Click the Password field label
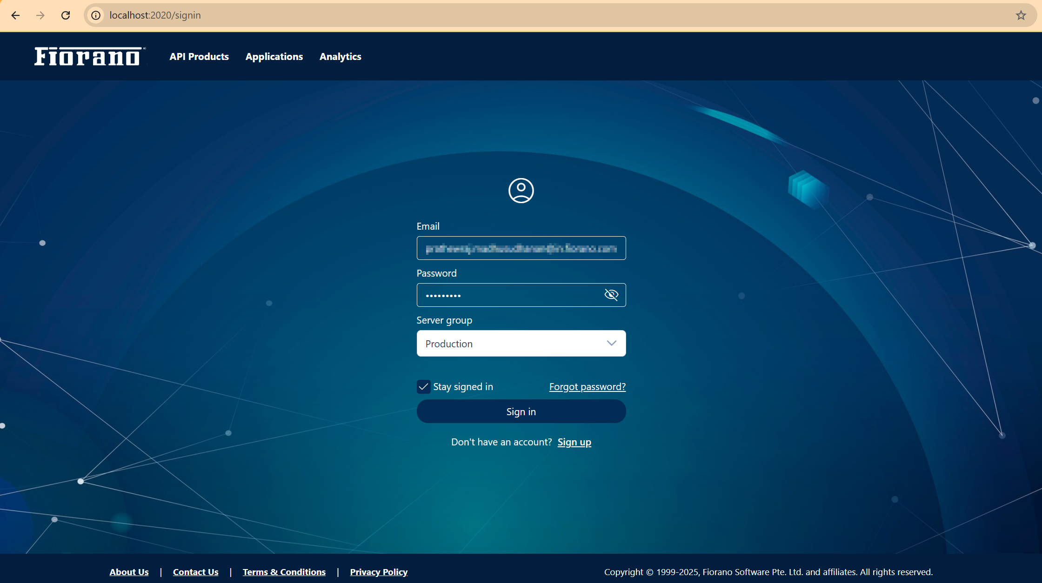 click(436, 273)
